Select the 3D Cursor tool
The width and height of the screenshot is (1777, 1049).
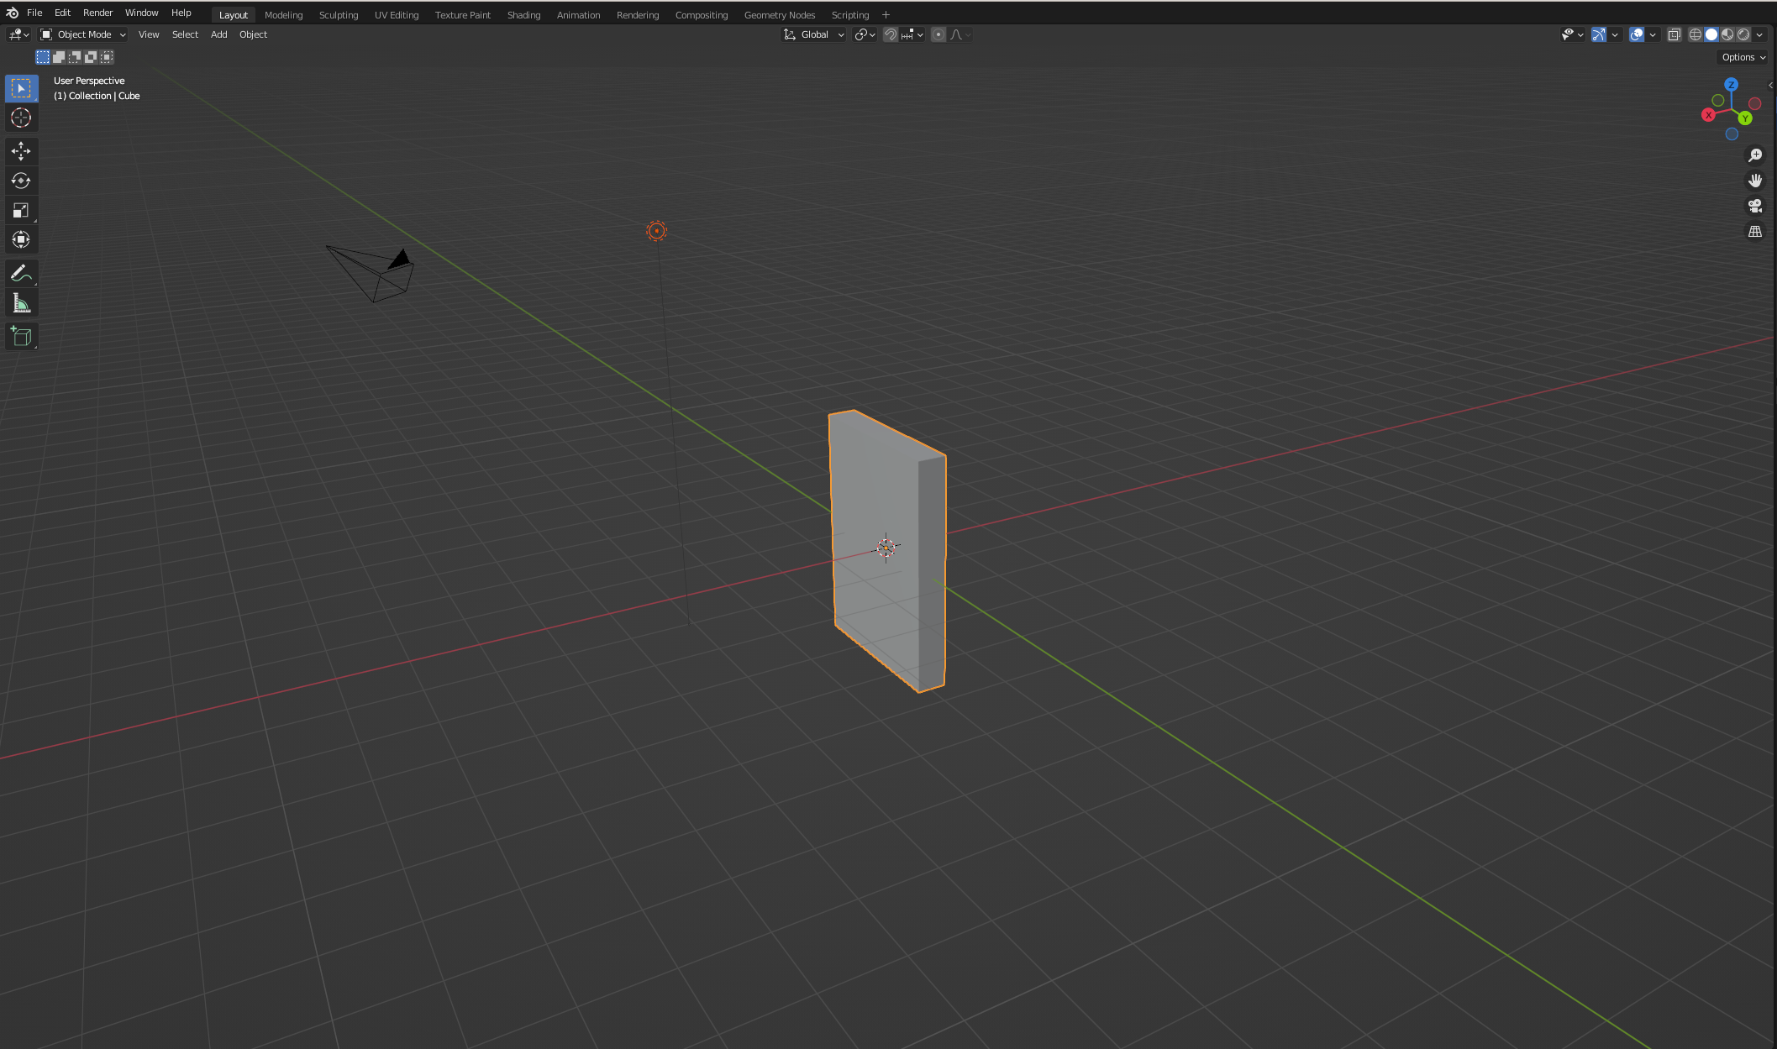21,118
